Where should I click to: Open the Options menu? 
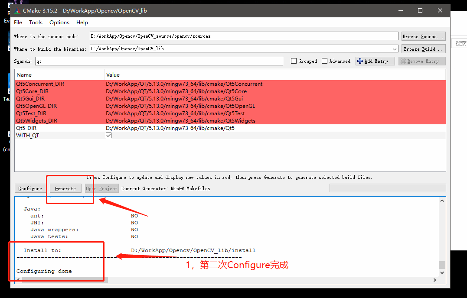point(59,22)
